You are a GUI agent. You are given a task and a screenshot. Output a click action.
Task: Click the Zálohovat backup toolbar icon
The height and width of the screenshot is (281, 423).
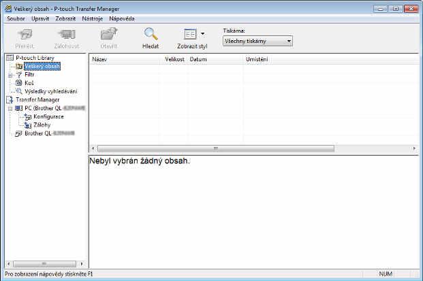coord(67,35)
